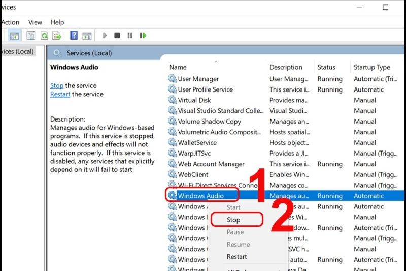This screenshot has height=271, width=406.
Task: Open the blue Help question-mark icon
Action: click(x=74, y=35)
